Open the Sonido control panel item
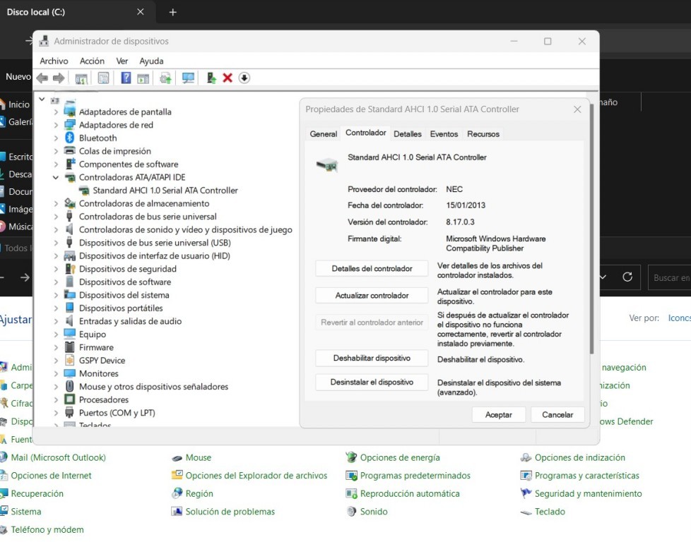 pyautogui.click(x=373, y=512)
